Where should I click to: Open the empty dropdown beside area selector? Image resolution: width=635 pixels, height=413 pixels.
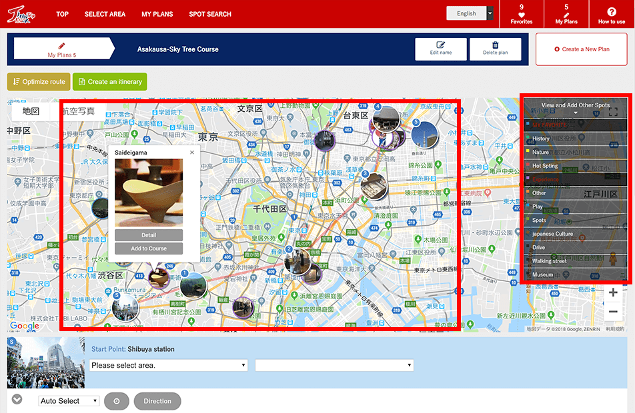(334, 365)
